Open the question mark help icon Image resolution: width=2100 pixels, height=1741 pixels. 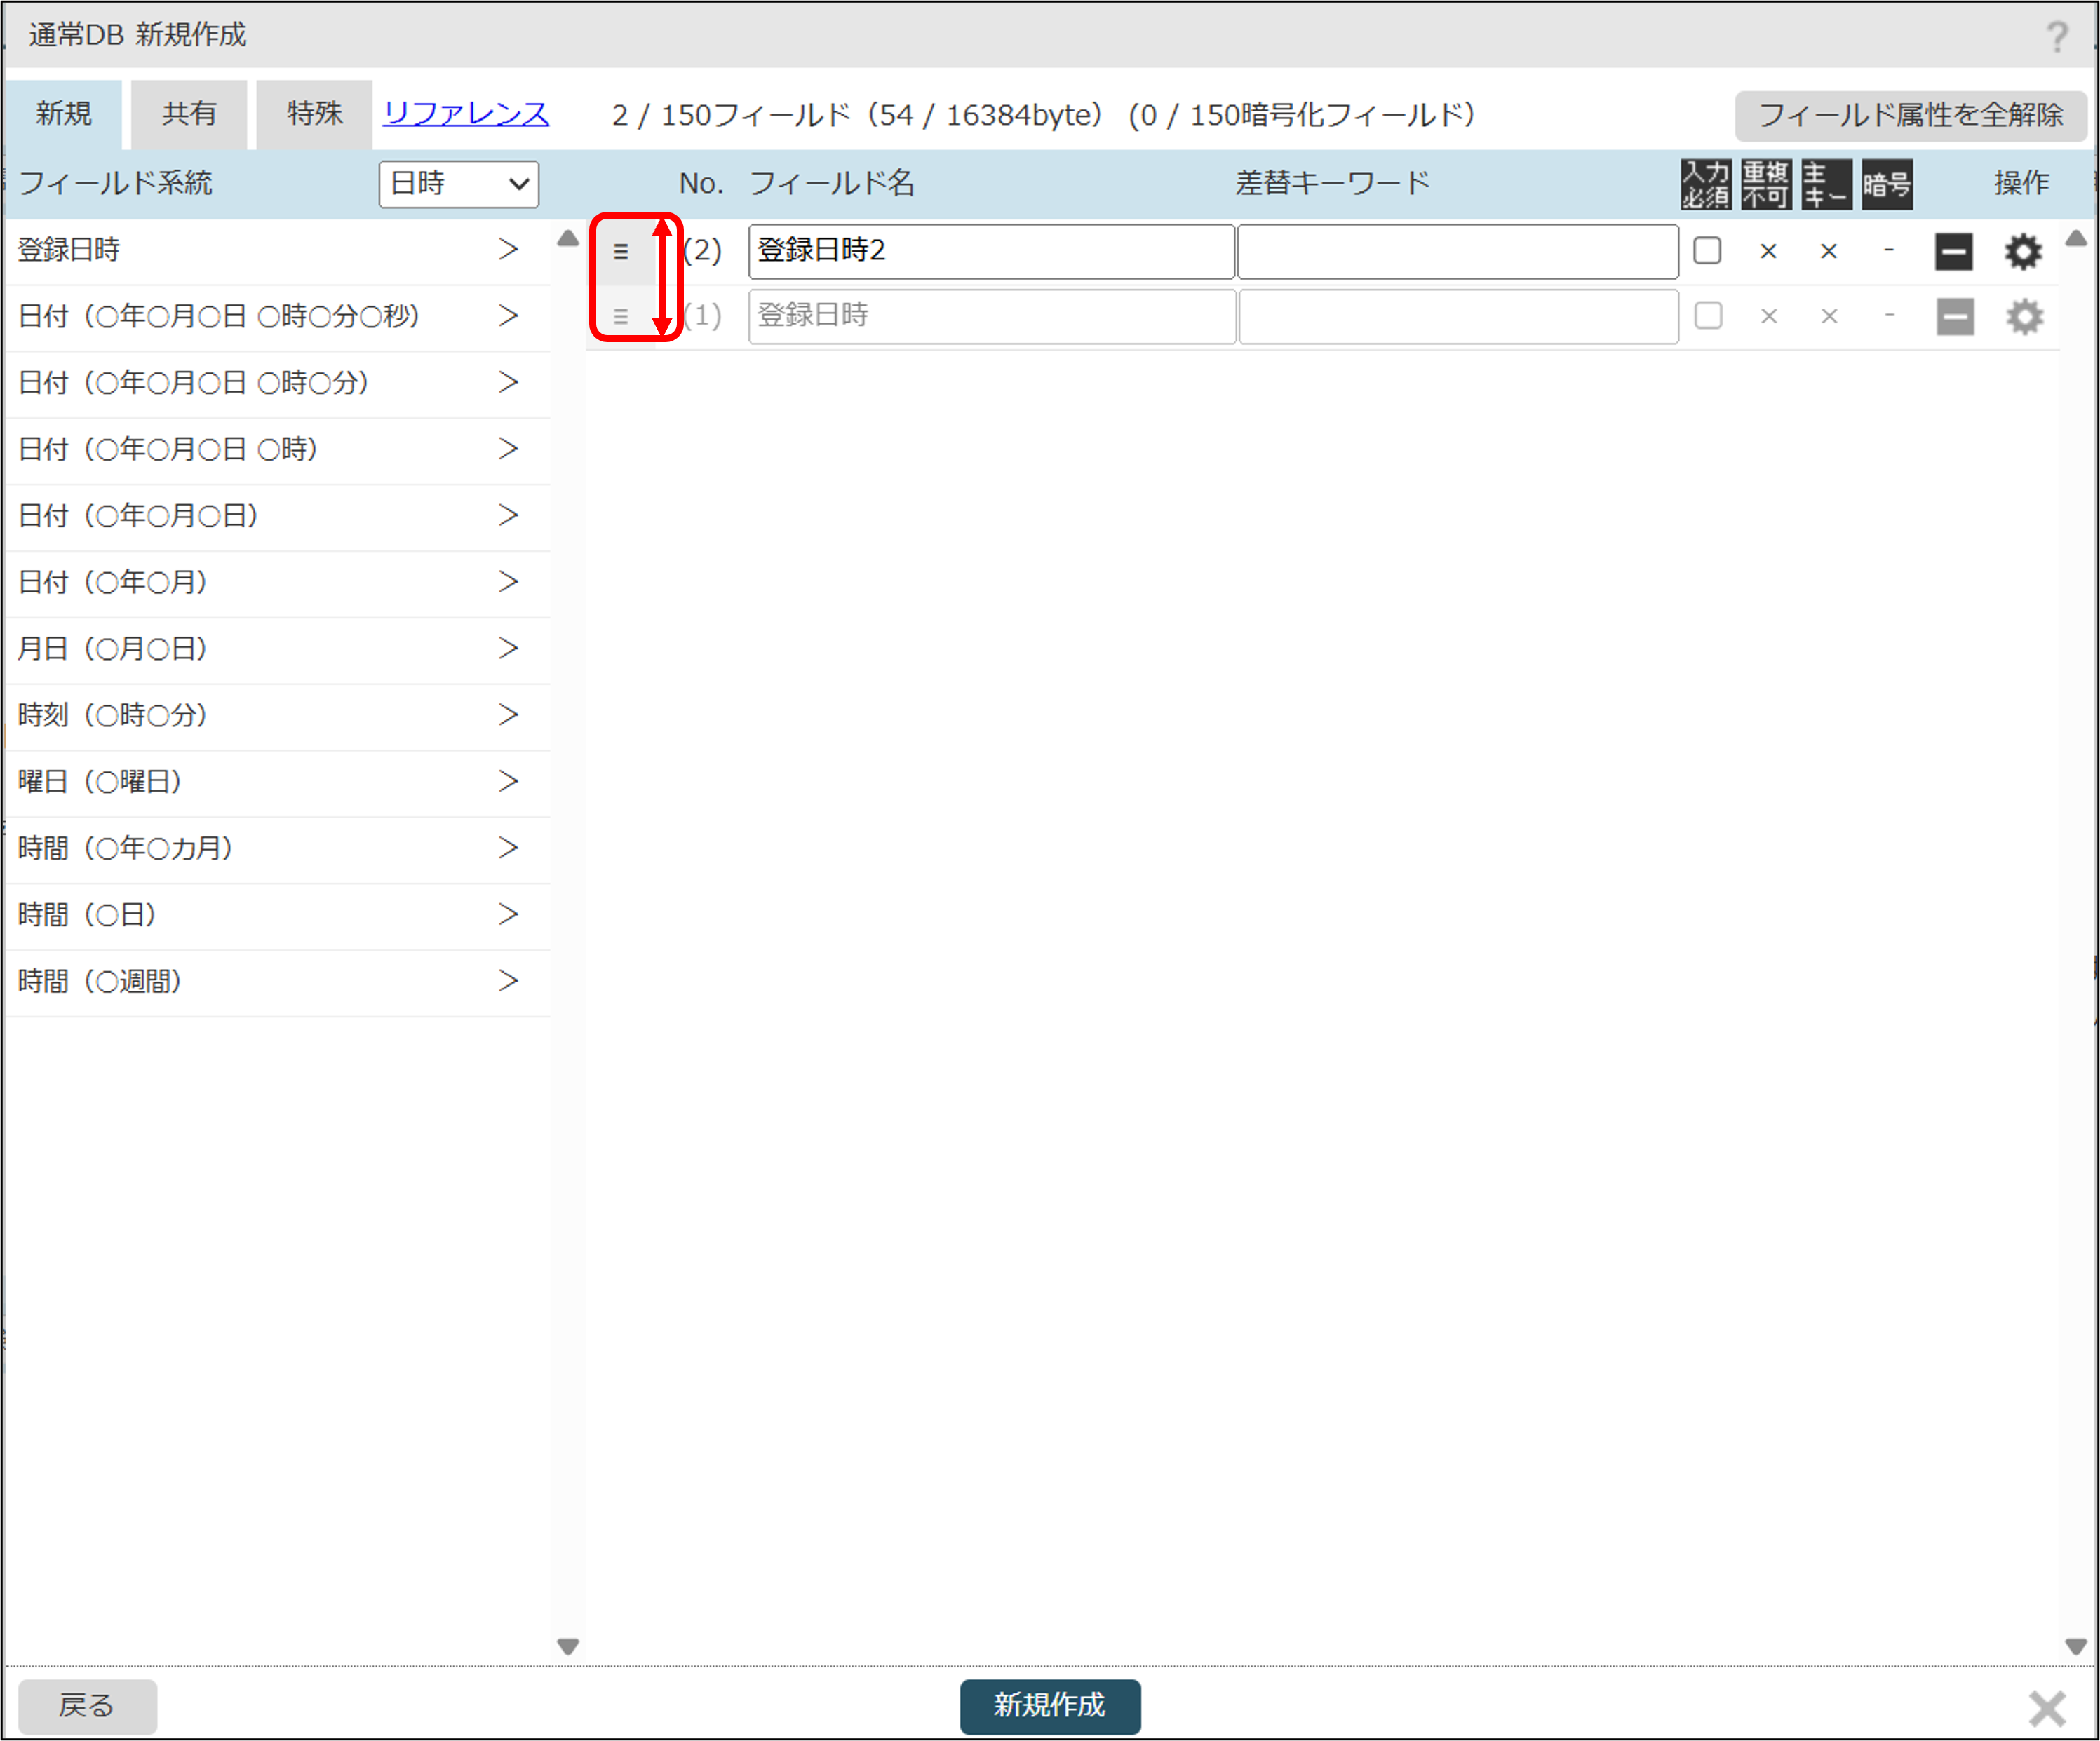2056,37
